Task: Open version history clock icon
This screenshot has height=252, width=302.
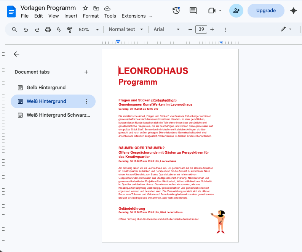Action: tap(176, 11)
